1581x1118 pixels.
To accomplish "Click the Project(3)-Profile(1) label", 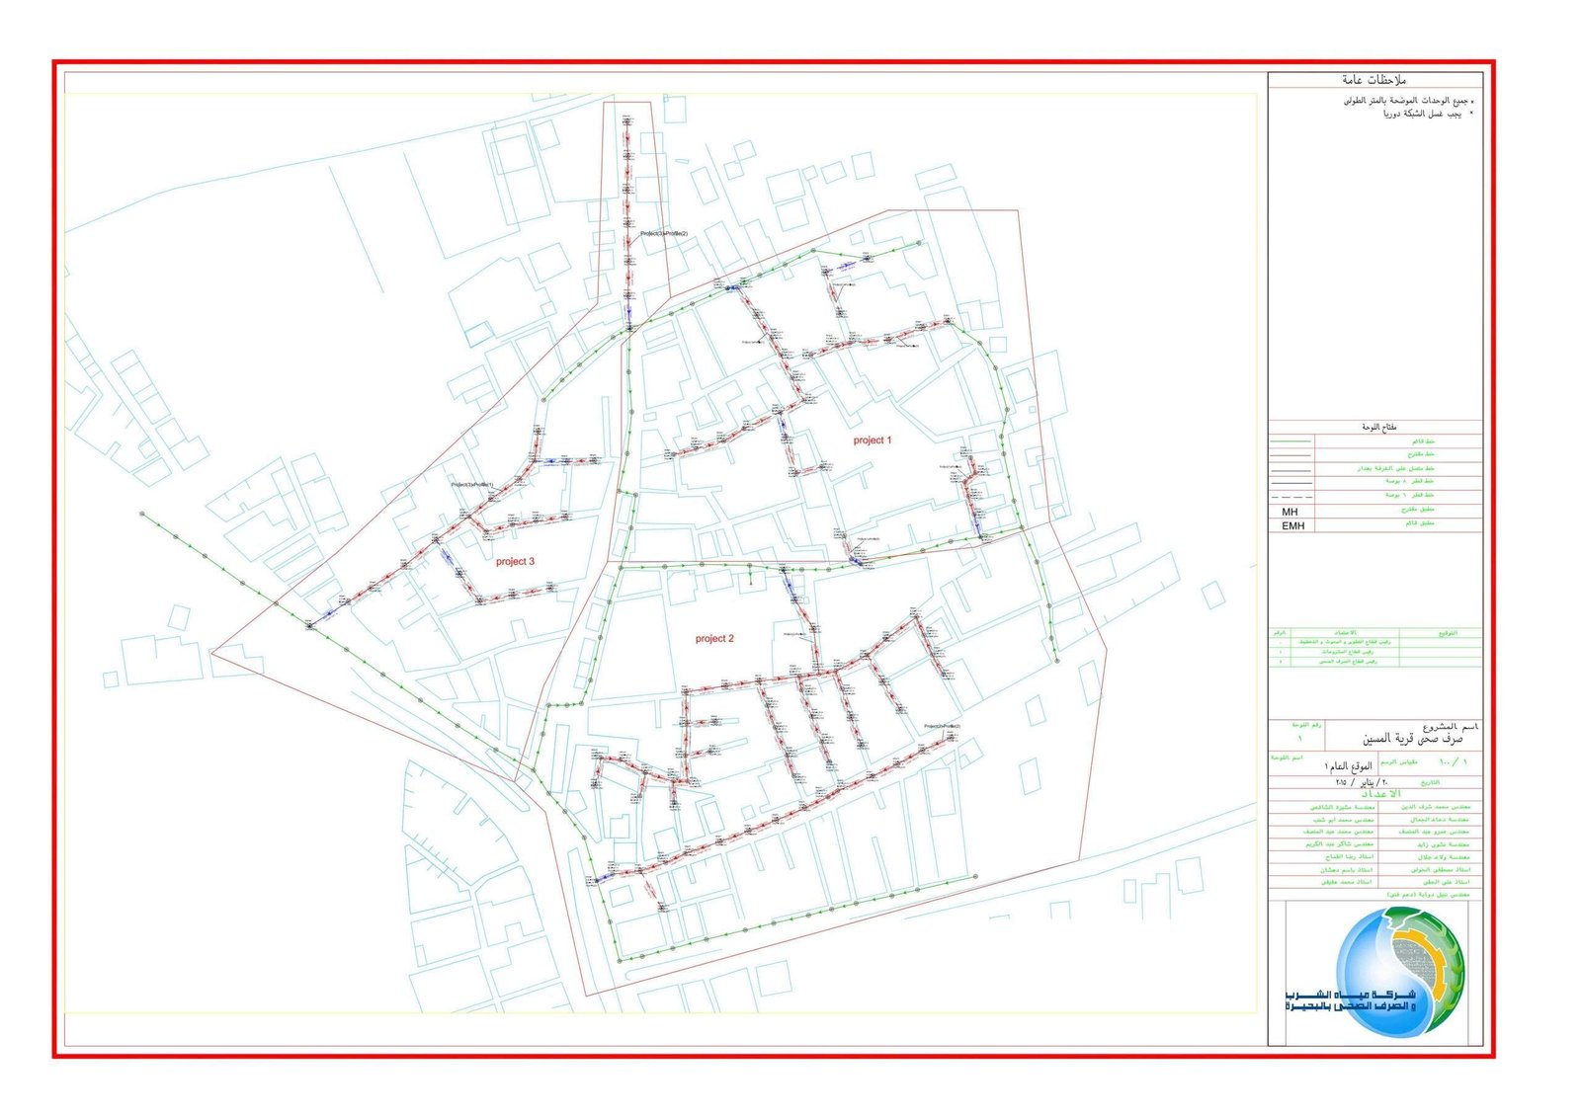I will pos(471,485).
